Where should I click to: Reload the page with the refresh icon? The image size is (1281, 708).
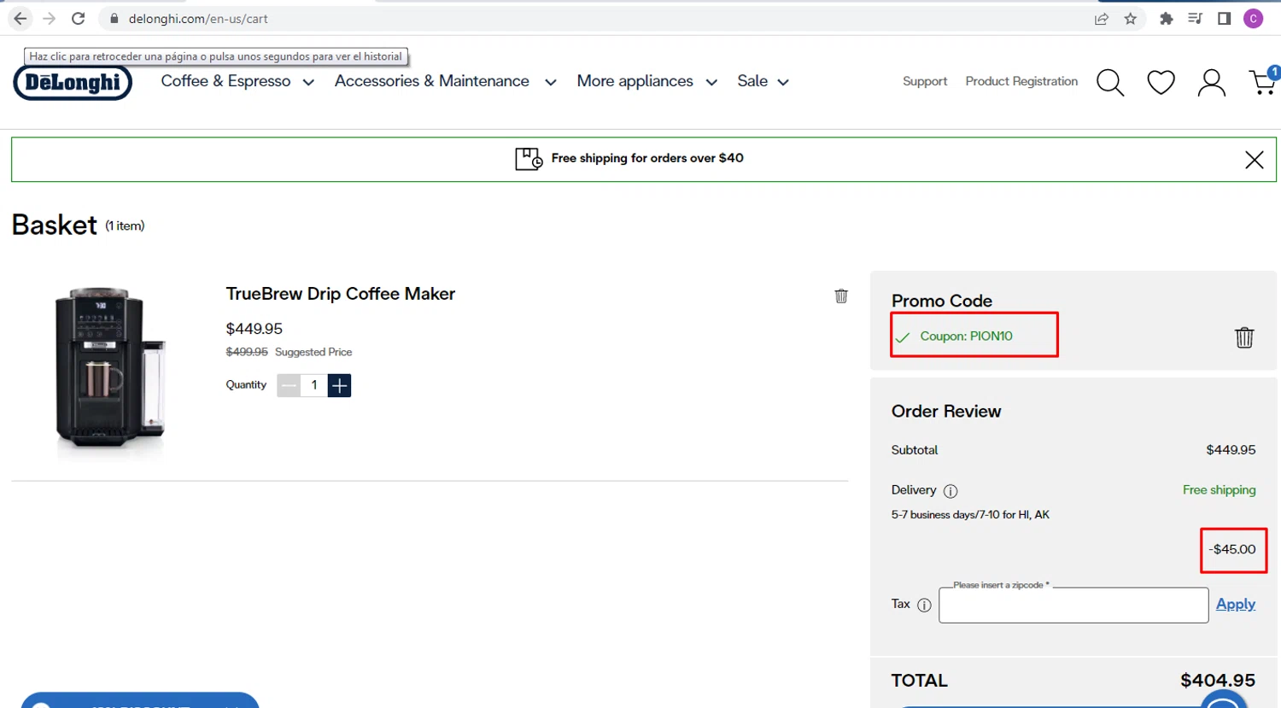click(x=78, y=18)
